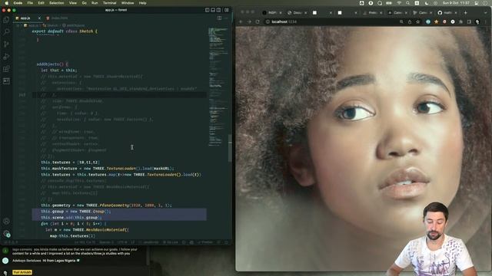Toggle VS Code primary side bar
Image resolution: width=492 pixels, height=276 pixels.
tap(207, 10)
